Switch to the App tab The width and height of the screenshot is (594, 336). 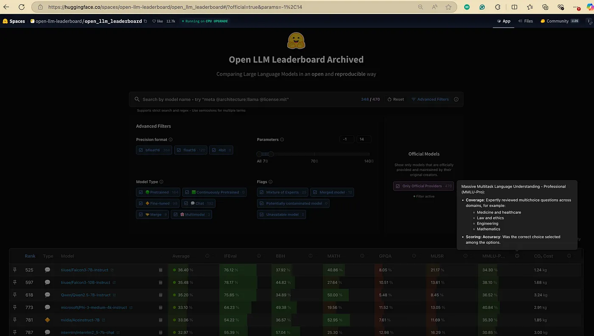tap(504, 21)
